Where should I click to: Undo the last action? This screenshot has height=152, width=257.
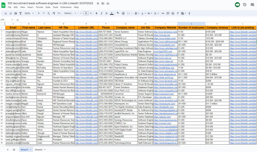point(6,14)
